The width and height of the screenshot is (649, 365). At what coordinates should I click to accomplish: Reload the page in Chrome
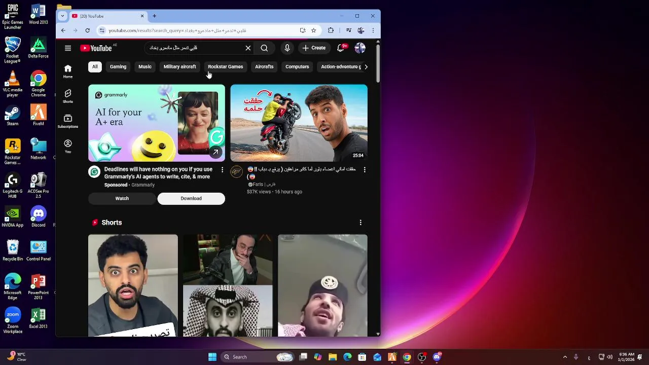click(x=87, y=30)
